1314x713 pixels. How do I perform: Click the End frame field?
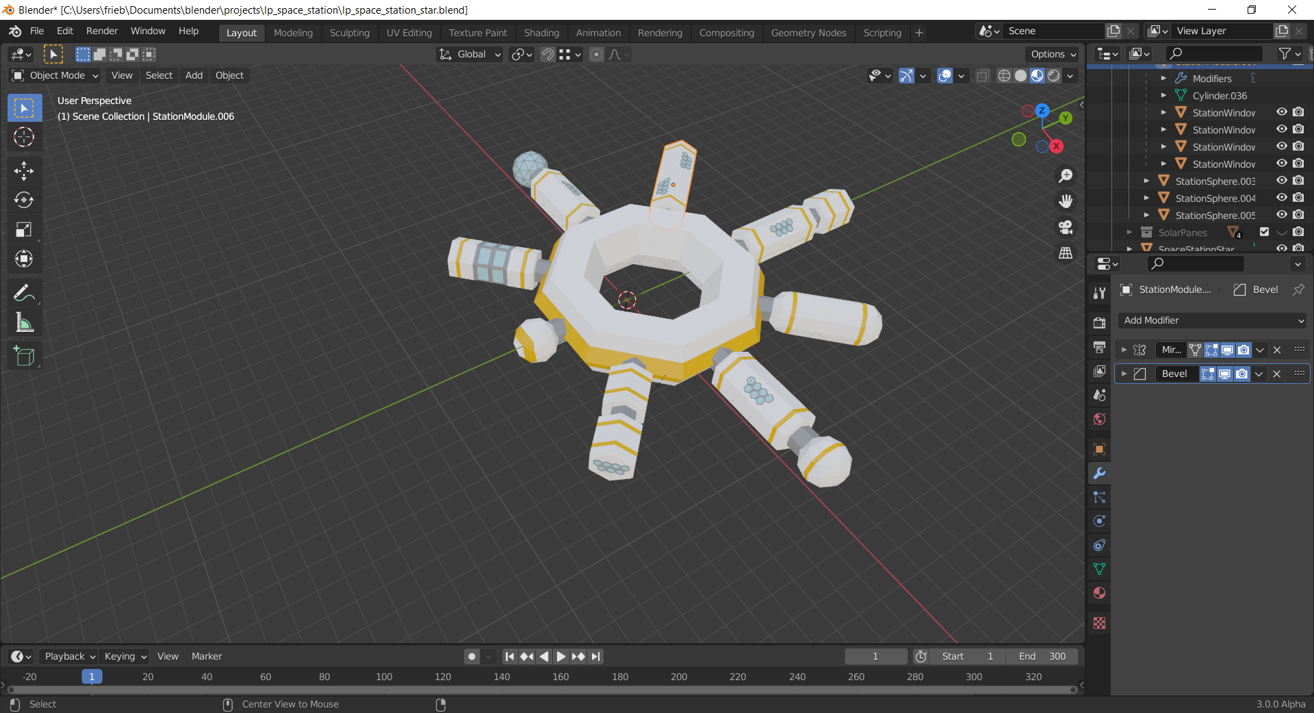(1042, 656)
